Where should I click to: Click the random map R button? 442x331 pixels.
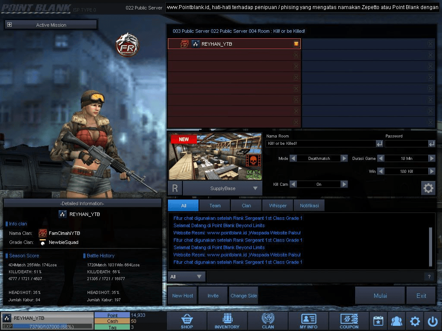pyautogui.click(x=175, y=188)
